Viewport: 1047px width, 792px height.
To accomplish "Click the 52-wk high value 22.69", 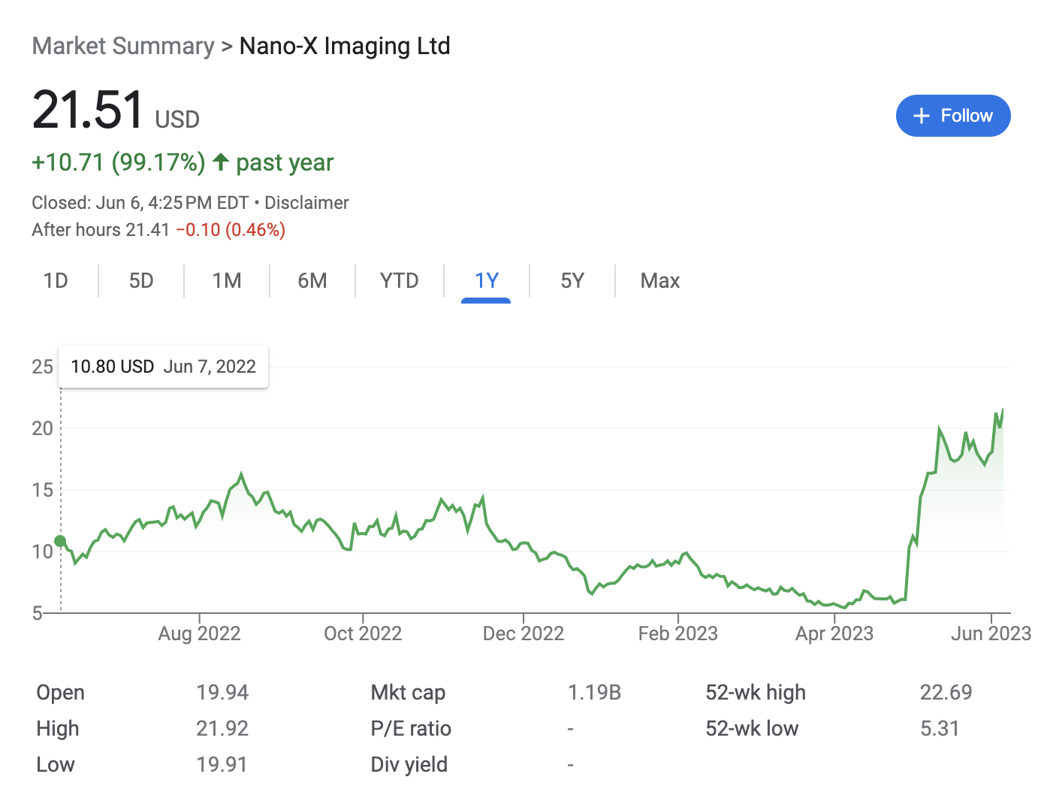I will (946, 692).
